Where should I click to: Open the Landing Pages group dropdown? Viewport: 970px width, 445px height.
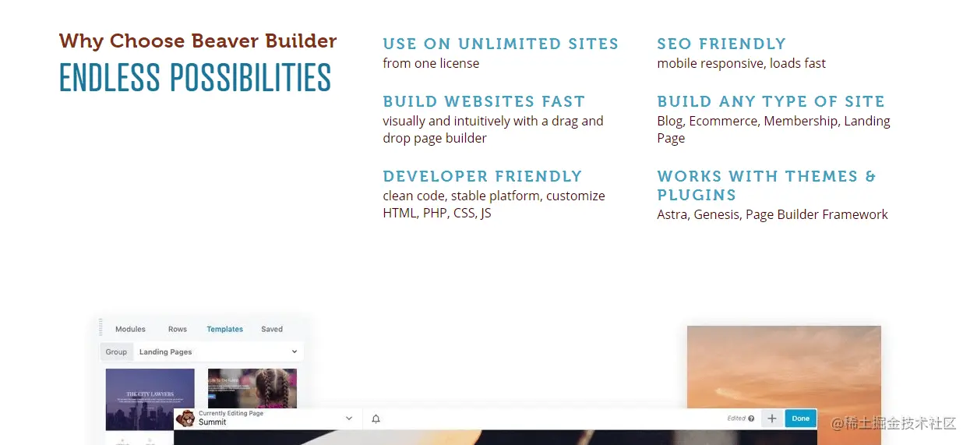(x=217, y=352)
